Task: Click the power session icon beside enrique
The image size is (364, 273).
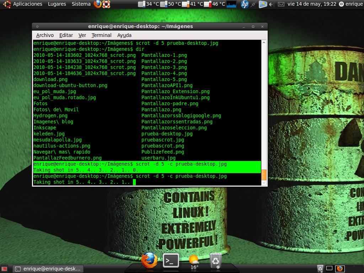Action: click(x=341, y=4)
